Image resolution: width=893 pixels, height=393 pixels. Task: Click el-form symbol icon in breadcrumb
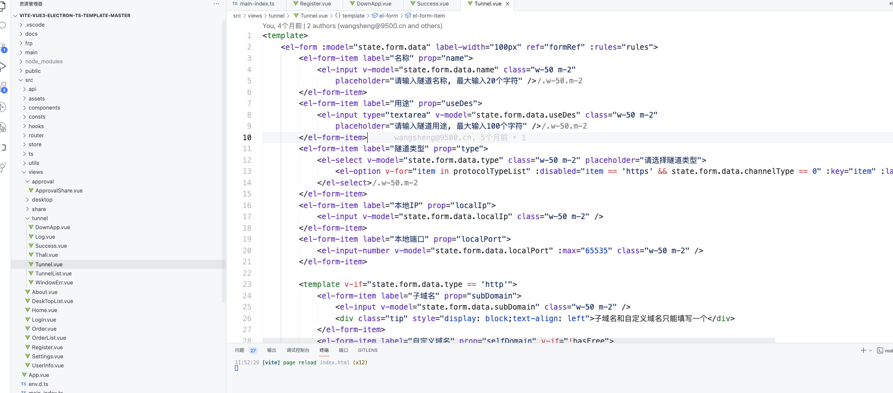(375, 16)
